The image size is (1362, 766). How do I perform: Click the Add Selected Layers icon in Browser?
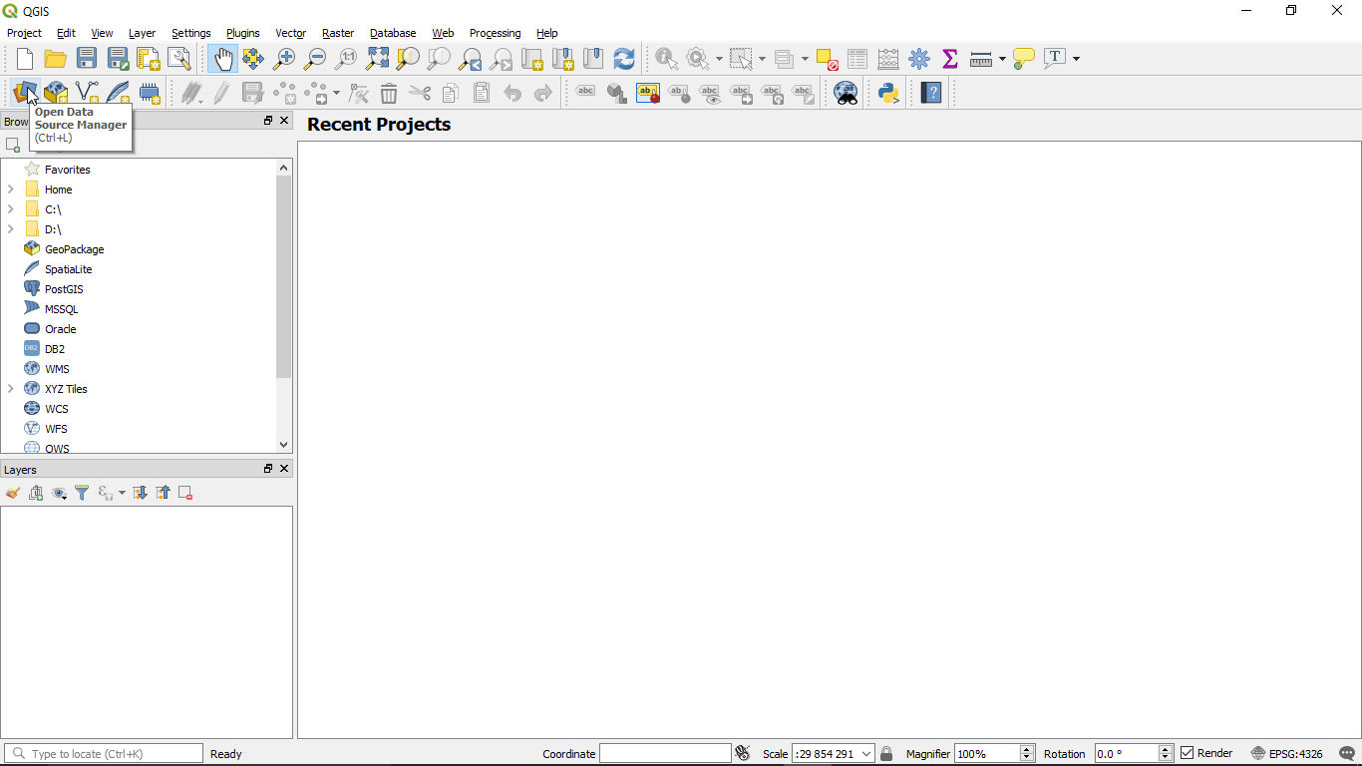click(x=13, y=145)
